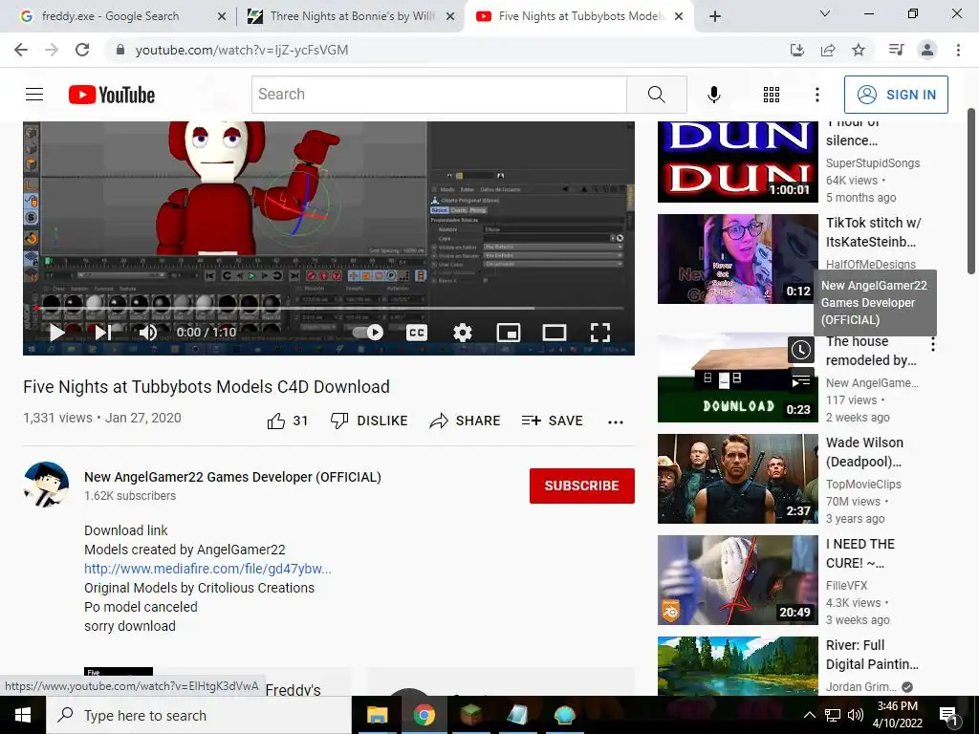The image size is (979, 734).
Task: Show hidden system tray icons
Action: [x=809, y=715]
